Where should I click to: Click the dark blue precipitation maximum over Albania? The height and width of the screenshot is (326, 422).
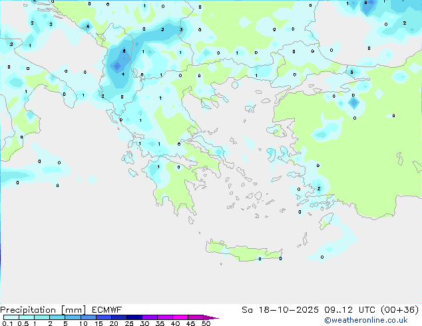coord(117,66)
